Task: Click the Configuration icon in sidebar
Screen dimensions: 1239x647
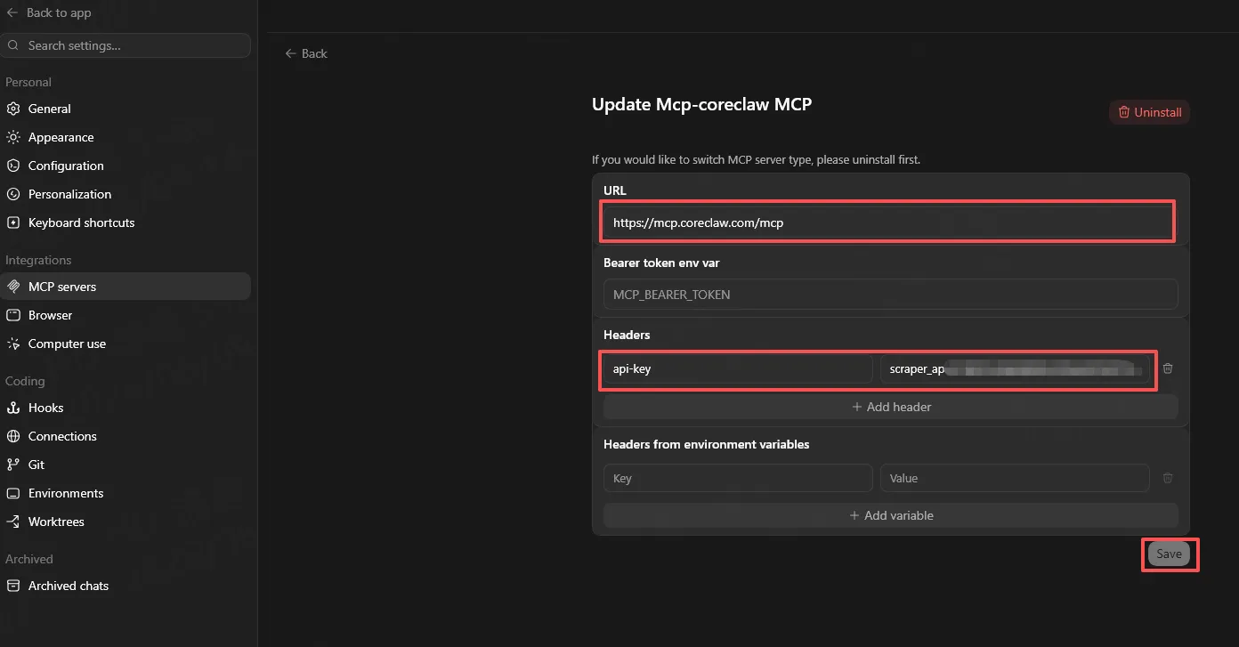Action: (x=13, y=166)
